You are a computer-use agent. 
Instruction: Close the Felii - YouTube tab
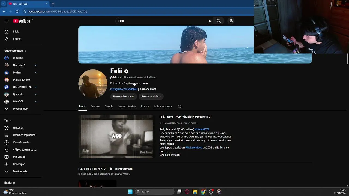[46, 4]
